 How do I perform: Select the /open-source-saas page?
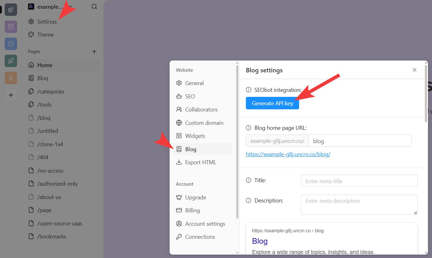pyautogui.click(x=59, y=224)
